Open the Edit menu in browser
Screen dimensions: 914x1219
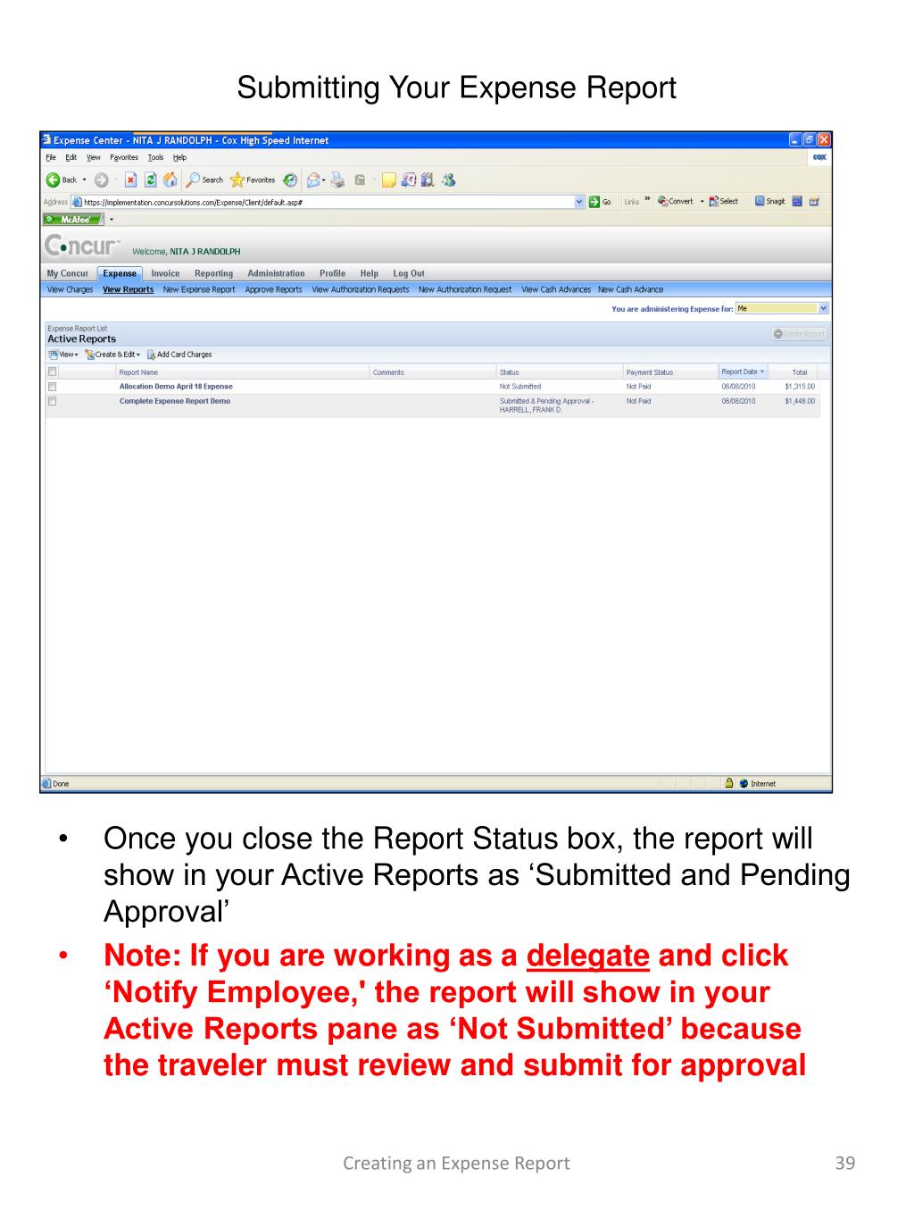click(71, 158)
